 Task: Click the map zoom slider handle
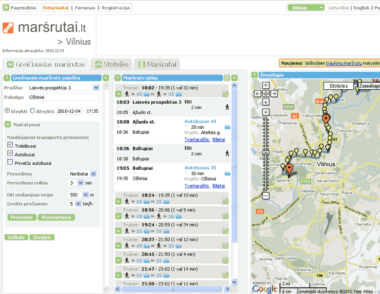[266, 152]
